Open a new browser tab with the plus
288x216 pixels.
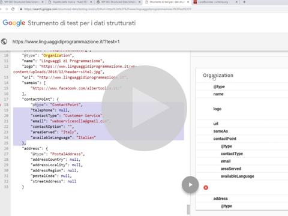pos(244,2)
